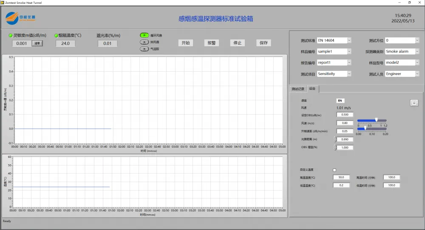This screenshot has height=230, width=425.
Task: Click the 升烟速率 field showing 0.05
Action: point(345,131)
